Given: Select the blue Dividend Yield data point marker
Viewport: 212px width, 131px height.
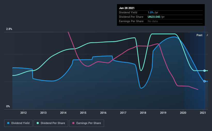Looking at the screenshot, I should (205, 81).
